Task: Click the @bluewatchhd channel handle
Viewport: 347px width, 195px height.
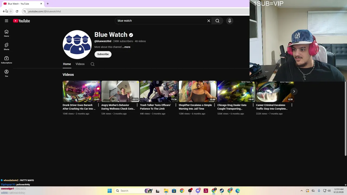Action: tap(103, 41)
